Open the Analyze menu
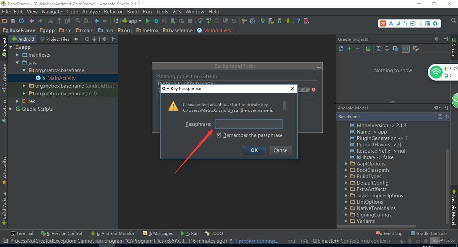 pyautogui.click(x=91, y=11)
